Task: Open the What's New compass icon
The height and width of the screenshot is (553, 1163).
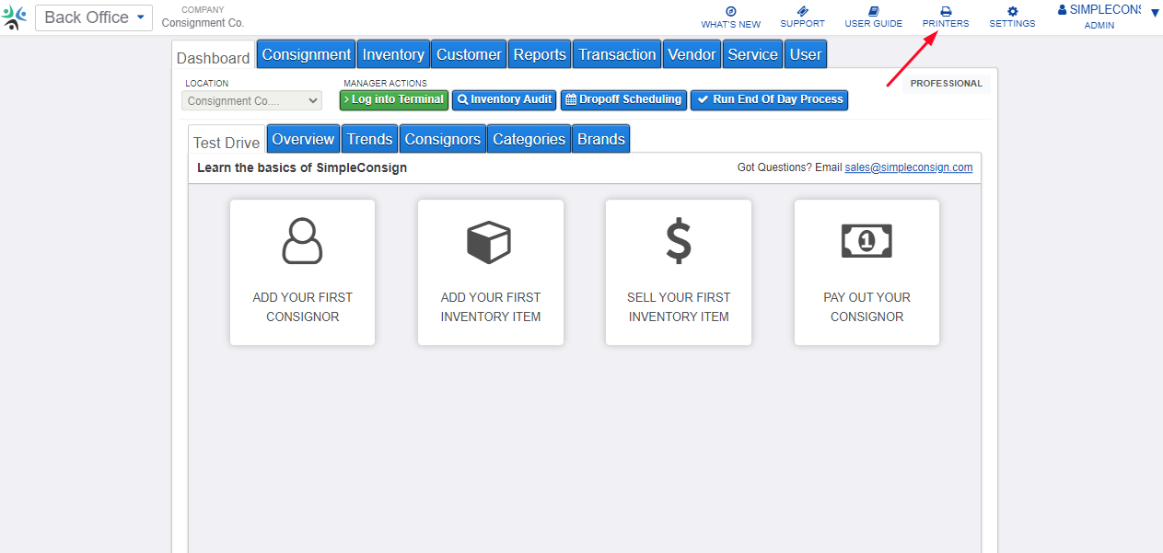Action: (x=731, y=11)
